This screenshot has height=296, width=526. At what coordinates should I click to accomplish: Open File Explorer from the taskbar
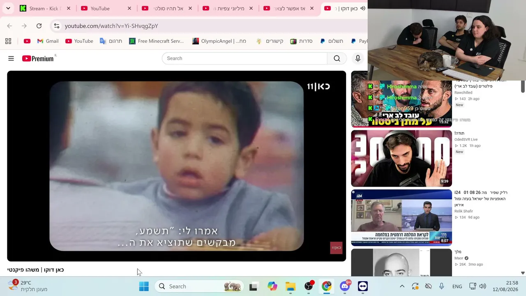(x=291, y=287)
